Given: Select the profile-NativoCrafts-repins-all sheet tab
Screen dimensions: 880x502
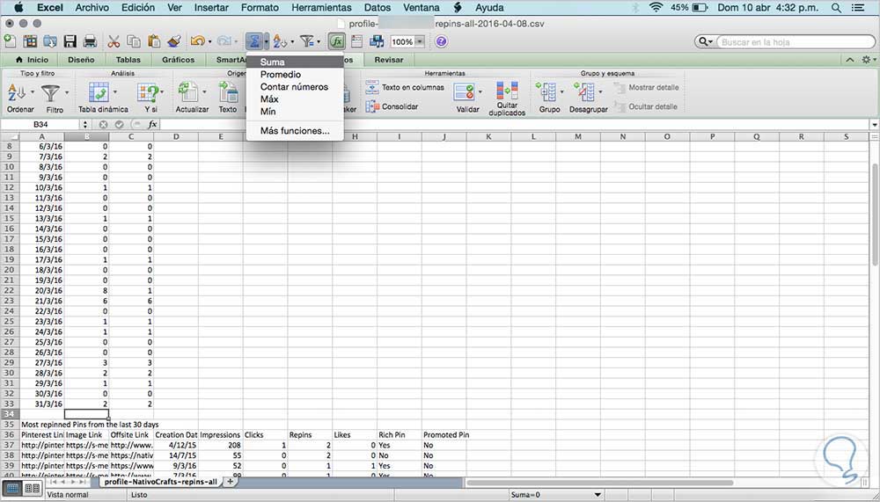Looking at the screenshot, I should click(161, 482).
